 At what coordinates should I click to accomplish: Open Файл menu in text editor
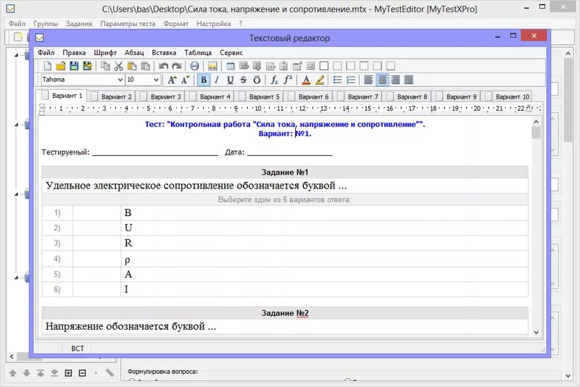[x=46, y=52]
